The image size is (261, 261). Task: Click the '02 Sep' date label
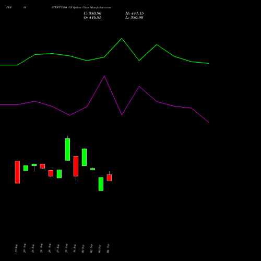pos(91,248)
